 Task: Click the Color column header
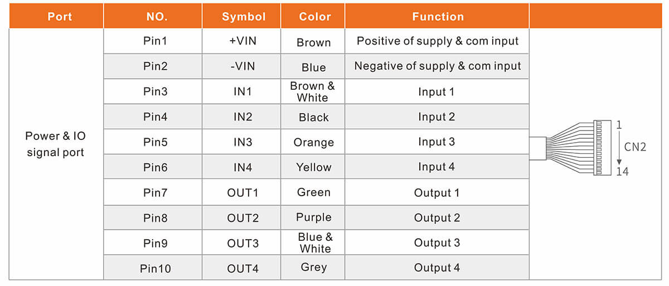[315, 17]
